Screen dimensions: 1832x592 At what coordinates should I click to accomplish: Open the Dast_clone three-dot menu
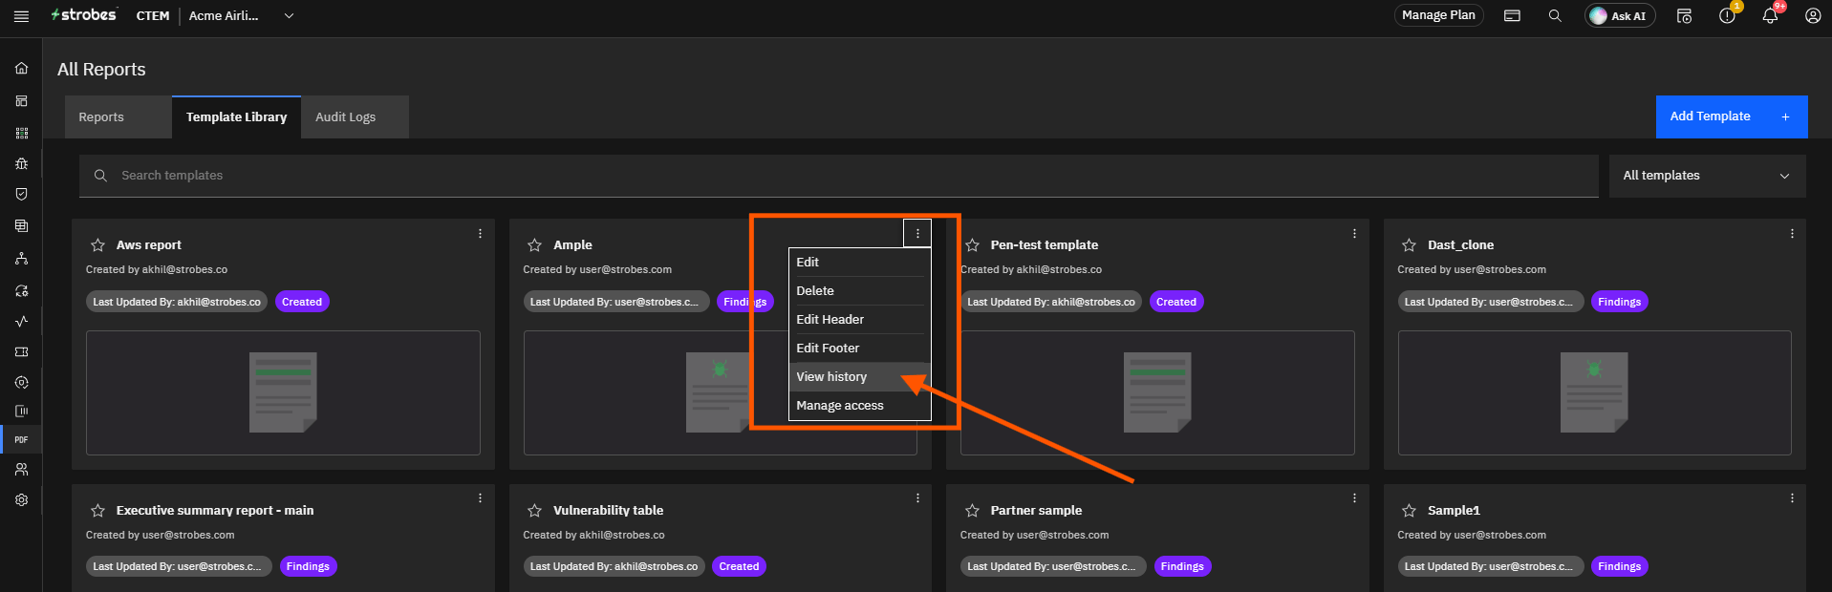tap(1792, 234)
